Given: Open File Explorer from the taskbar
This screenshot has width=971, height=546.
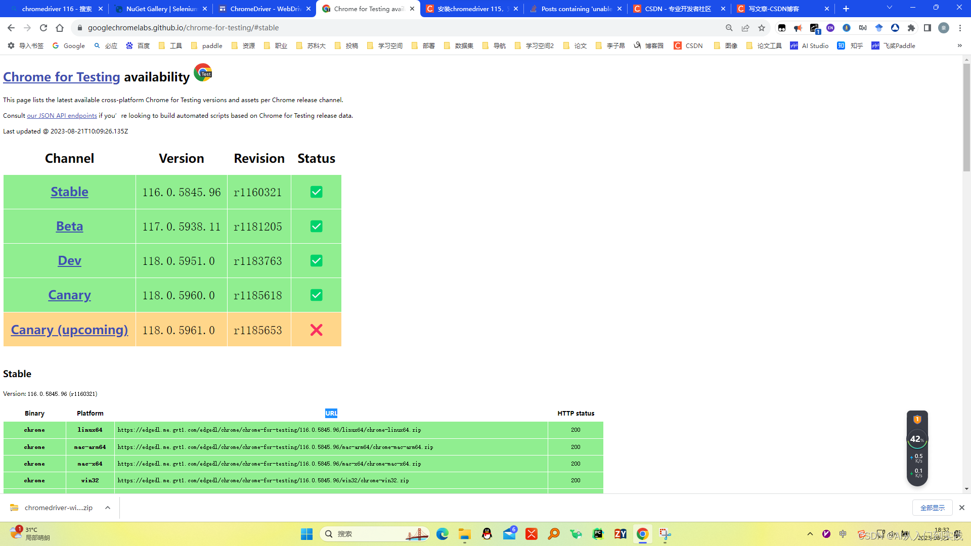Looking at the screenshot, I should pos(465,534).
